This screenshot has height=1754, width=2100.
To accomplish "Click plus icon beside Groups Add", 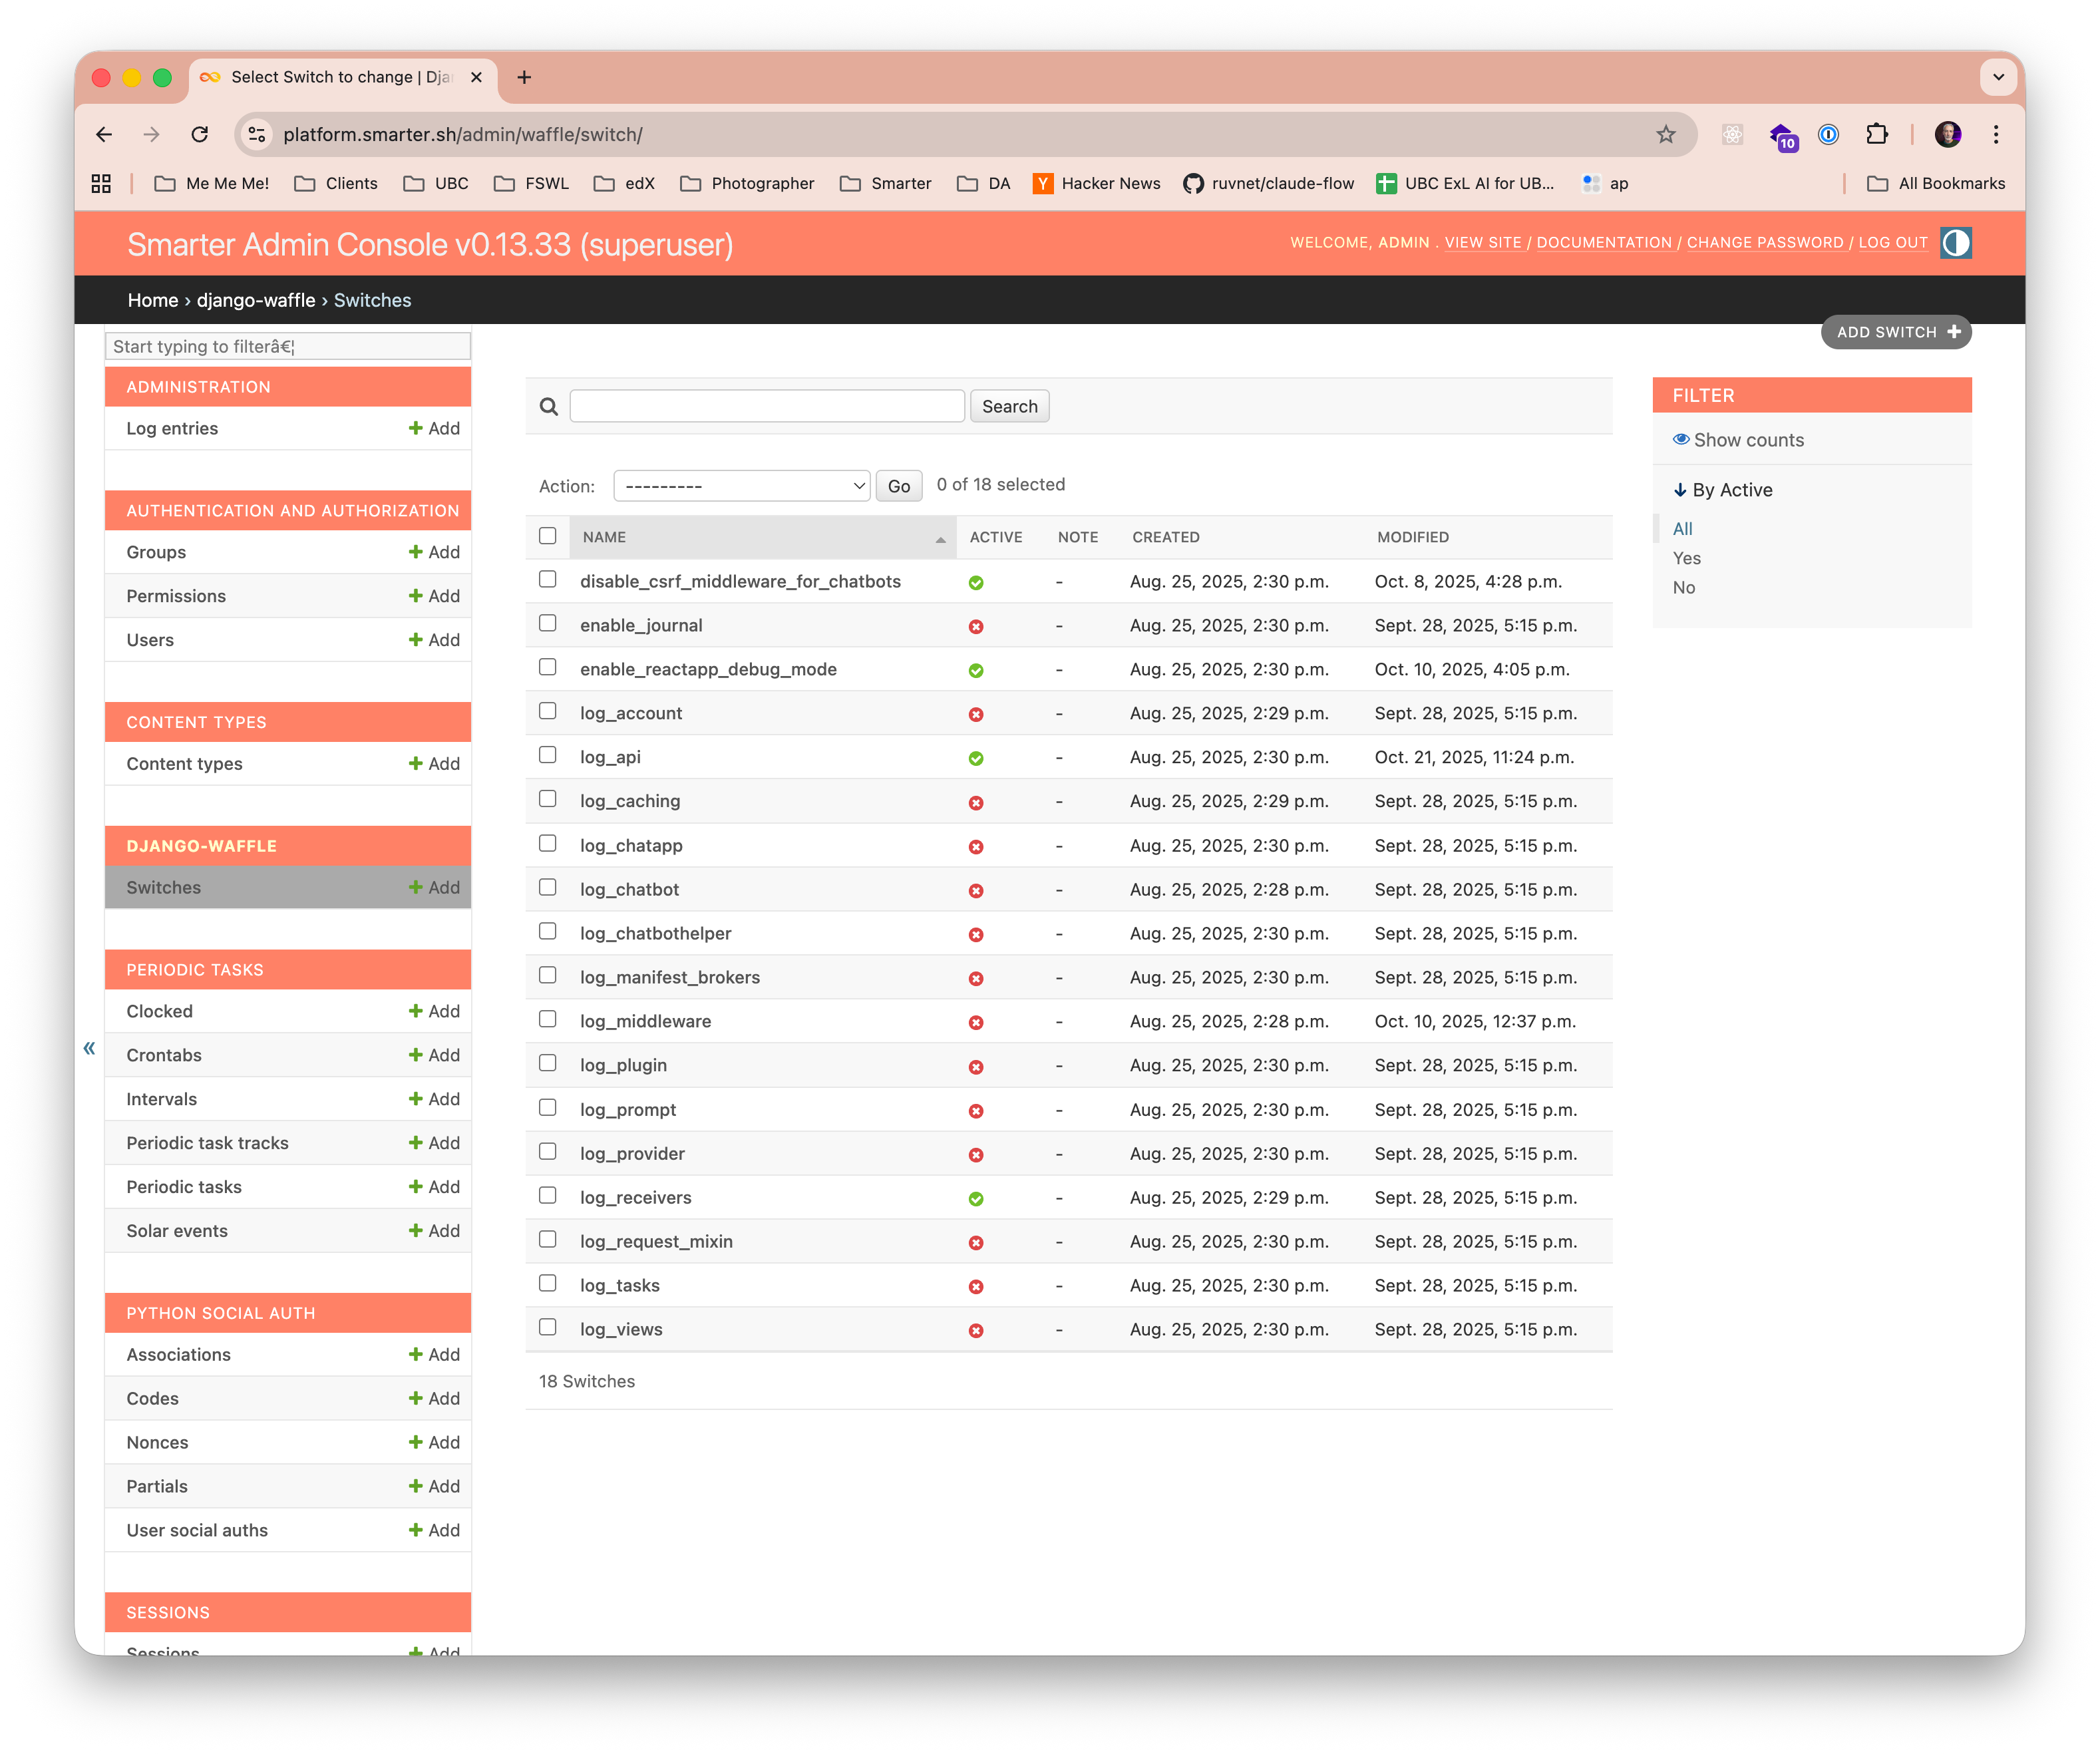I will click(x=415, y=552).
